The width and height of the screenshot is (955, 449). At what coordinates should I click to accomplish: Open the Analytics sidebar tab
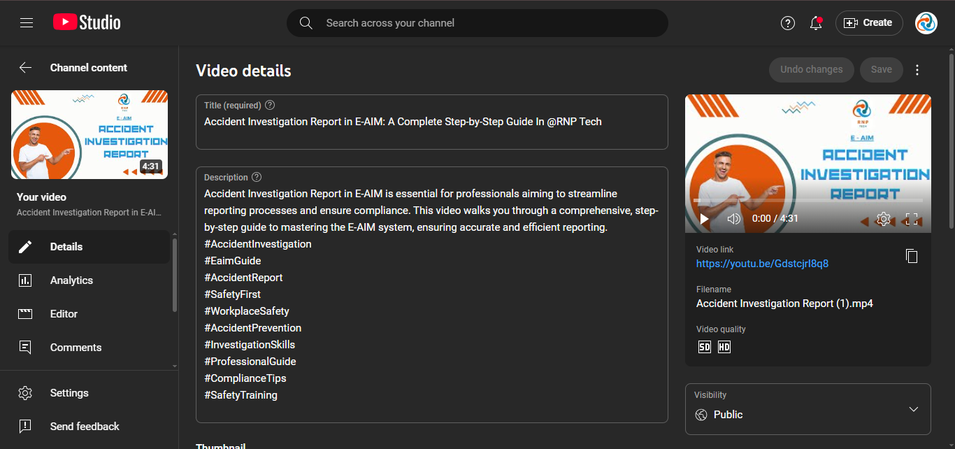71,280
